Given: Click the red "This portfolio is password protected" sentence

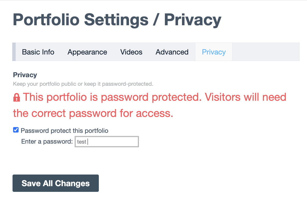Looking at the screenshot, I should [111, 97].
